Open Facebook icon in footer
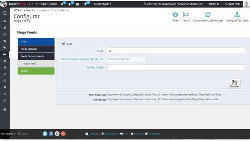Screen dimensions: 250x141 [51, 134]
